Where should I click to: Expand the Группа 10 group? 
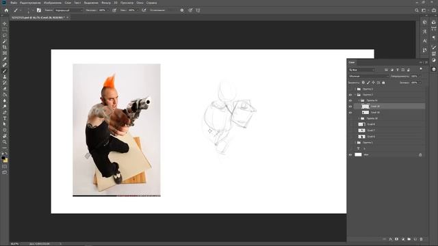[x=359, y=118]
